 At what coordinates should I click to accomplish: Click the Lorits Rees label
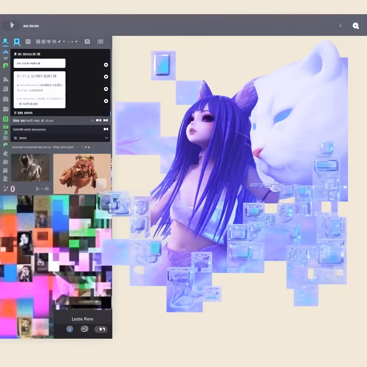tap(82, 319)
